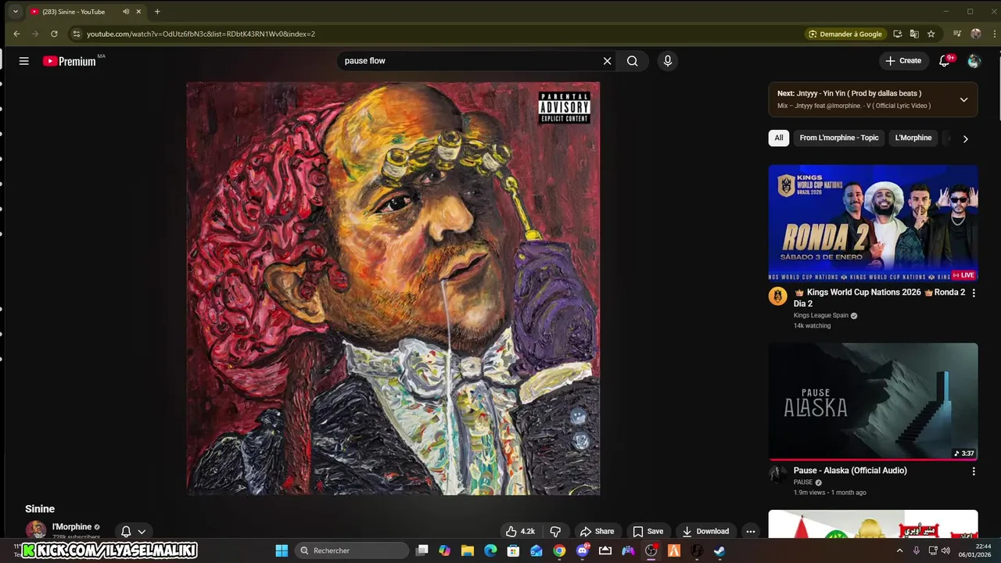Image resolution: width=1001 pixels, height=563 pixels.
Task: Reload the current page
Action: point(54,34)
